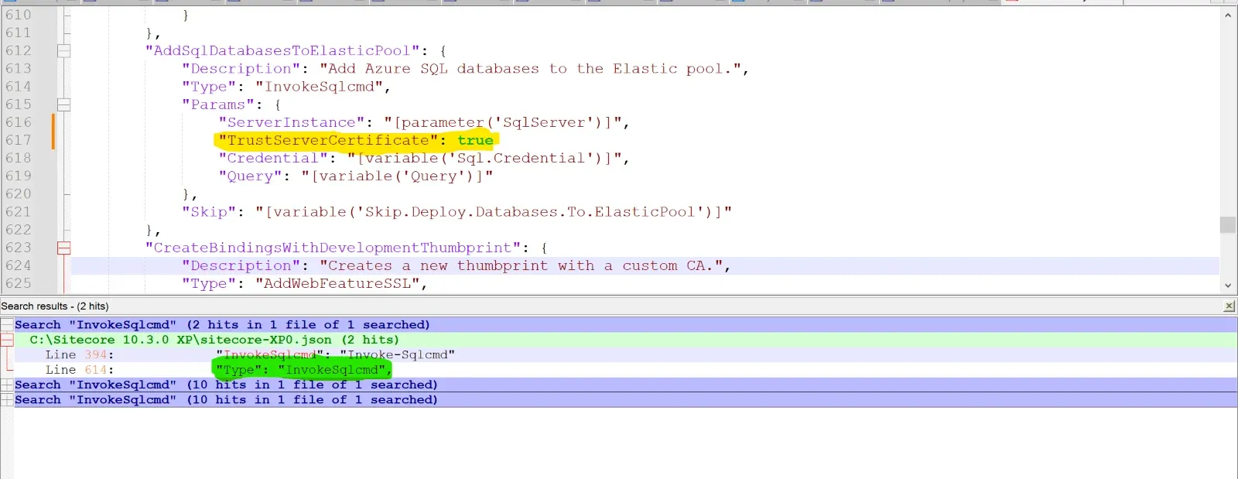Screen dimensions: 1238x479
Task: Click line number 624 in margin
Action: (19, 265)
